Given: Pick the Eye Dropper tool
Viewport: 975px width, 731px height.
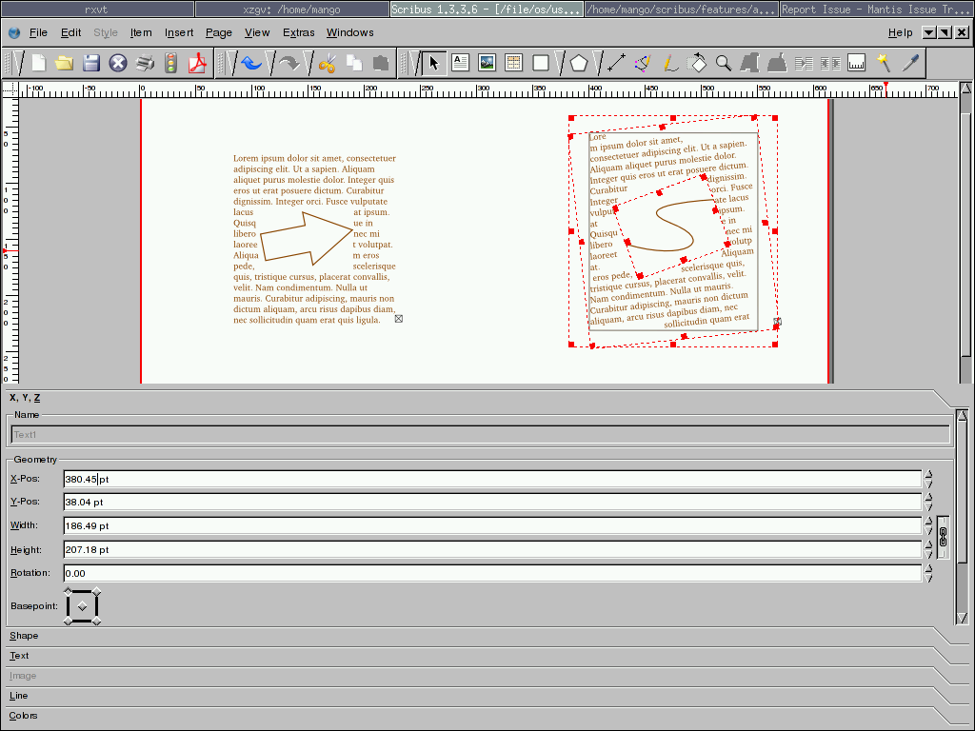Looking at the screenshot, I should coord(911,63).
